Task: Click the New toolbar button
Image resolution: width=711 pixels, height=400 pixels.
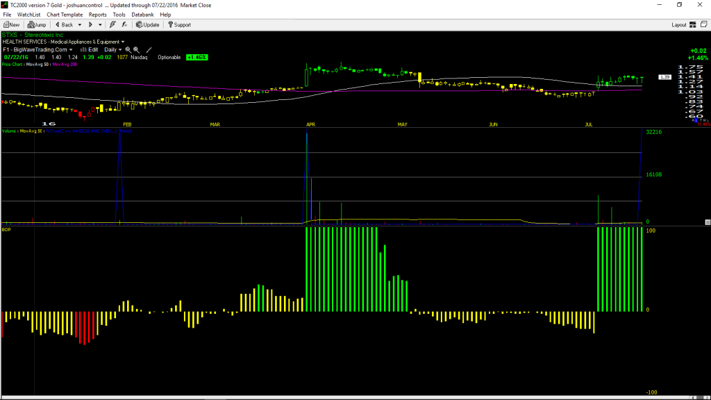Action: pyautogui.click(x=11, y=25)
